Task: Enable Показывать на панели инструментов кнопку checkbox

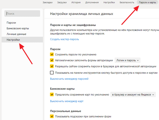Action: 52,73
